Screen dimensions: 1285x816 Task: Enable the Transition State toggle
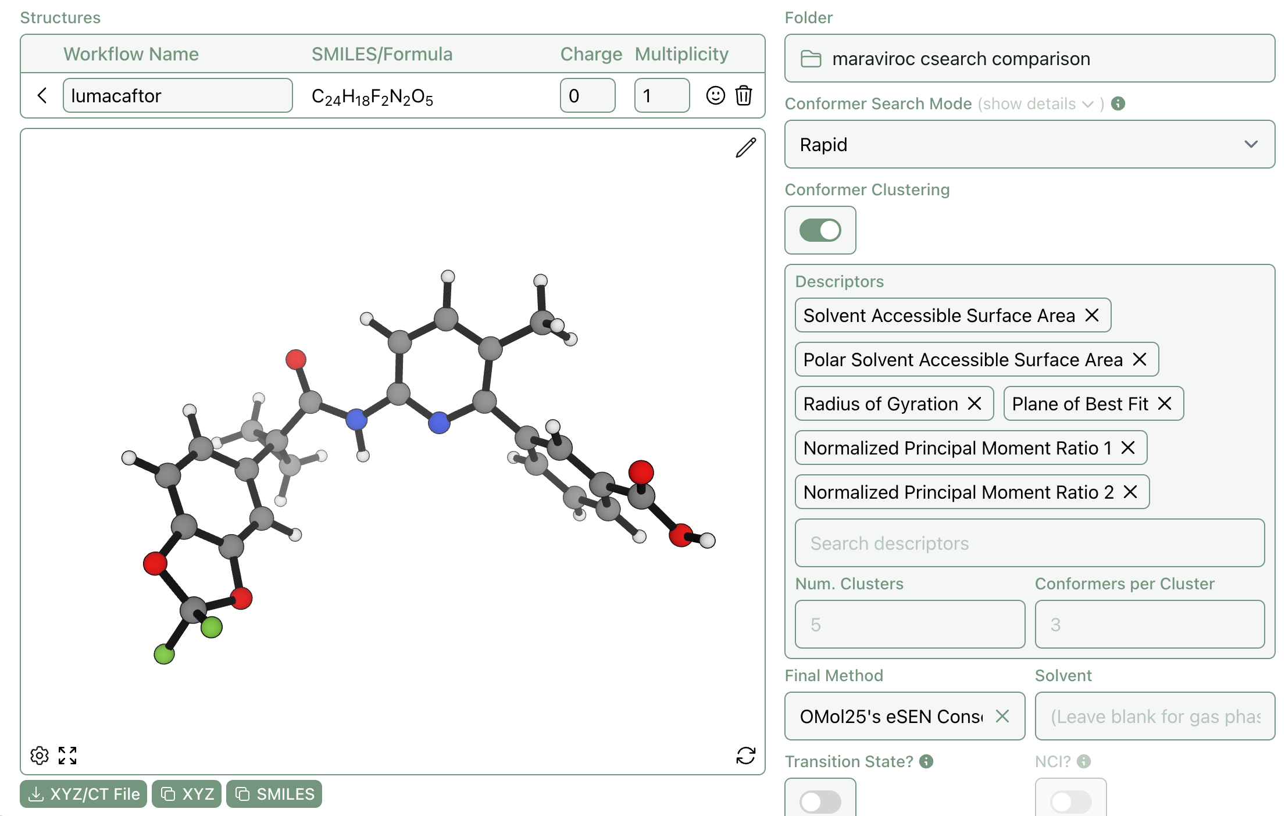(x=820, y=801)
